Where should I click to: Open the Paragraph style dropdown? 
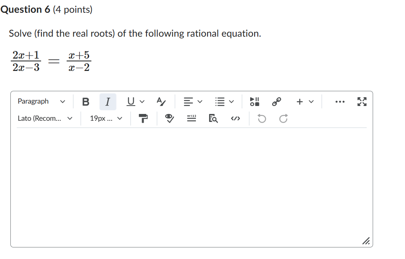point(41,101)
